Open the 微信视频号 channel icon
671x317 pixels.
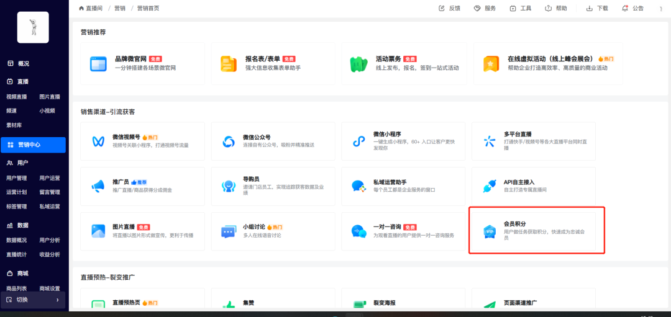98,141
